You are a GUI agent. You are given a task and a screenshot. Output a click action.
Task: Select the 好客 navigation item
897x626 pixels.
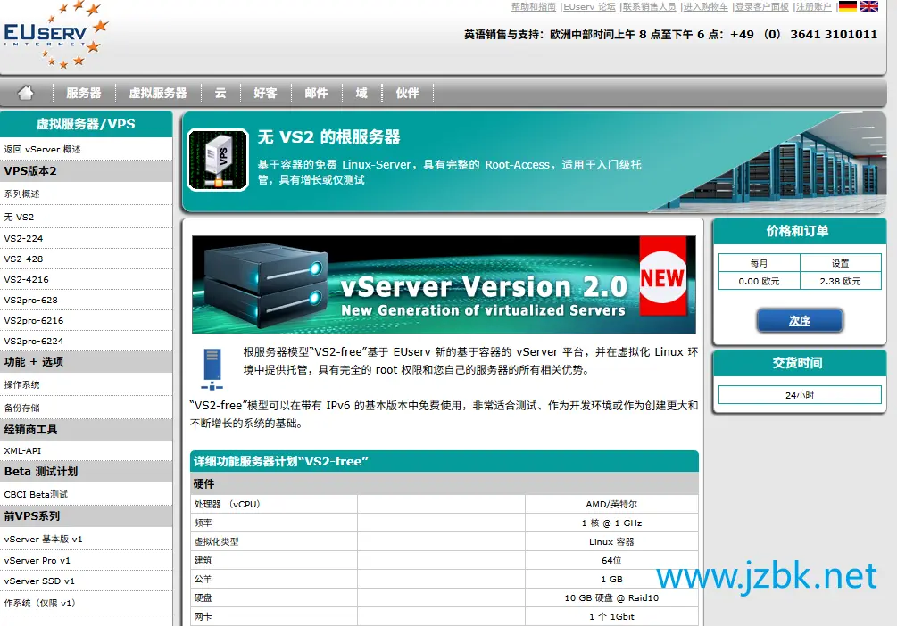[265, 93]
